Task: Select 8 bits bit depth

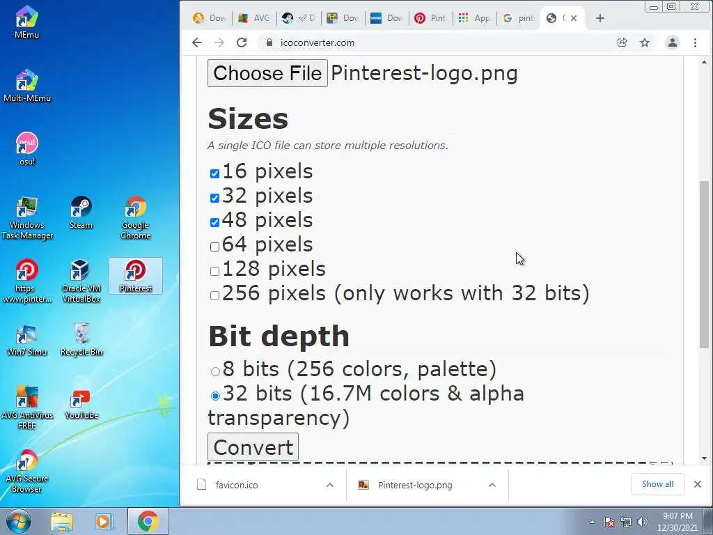Action: coord(216,371)
